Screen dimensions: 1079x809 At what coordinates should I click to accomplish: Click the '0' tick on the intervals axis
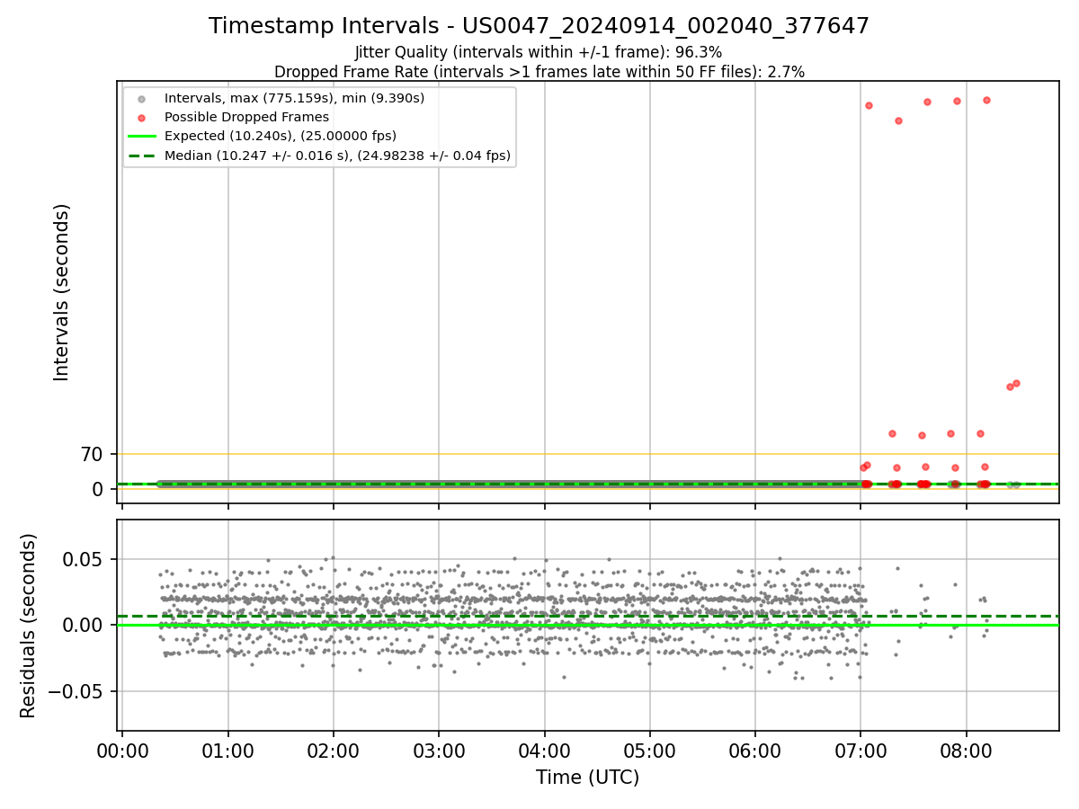(x=99, y=489)
